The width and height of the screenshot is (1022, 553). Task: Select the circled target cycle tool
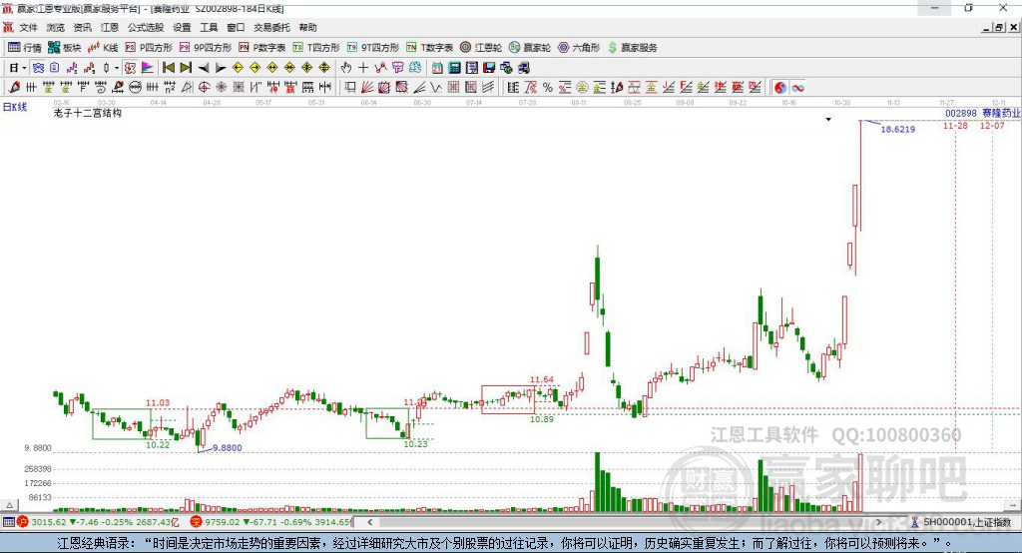point(204,88)
